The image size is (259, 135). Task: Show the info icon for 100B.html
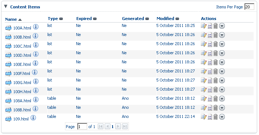pos(35,36)
